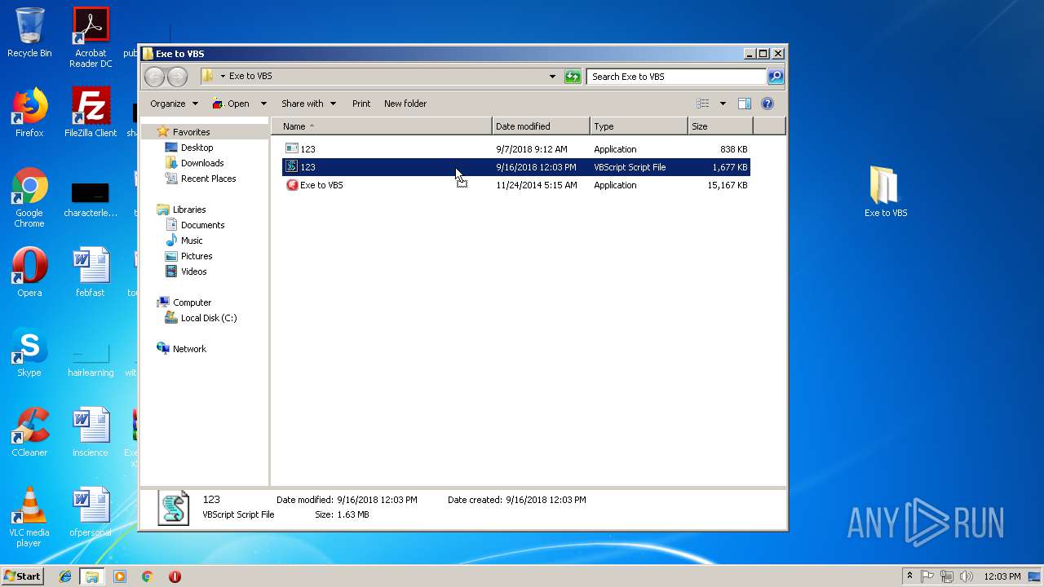Sort by Size column header
Screen dimensions: 1044x587
coord(720,126)
